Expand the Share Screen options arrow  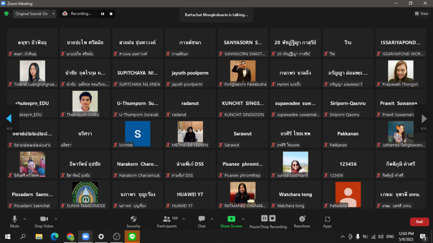[x=242, y=218]
